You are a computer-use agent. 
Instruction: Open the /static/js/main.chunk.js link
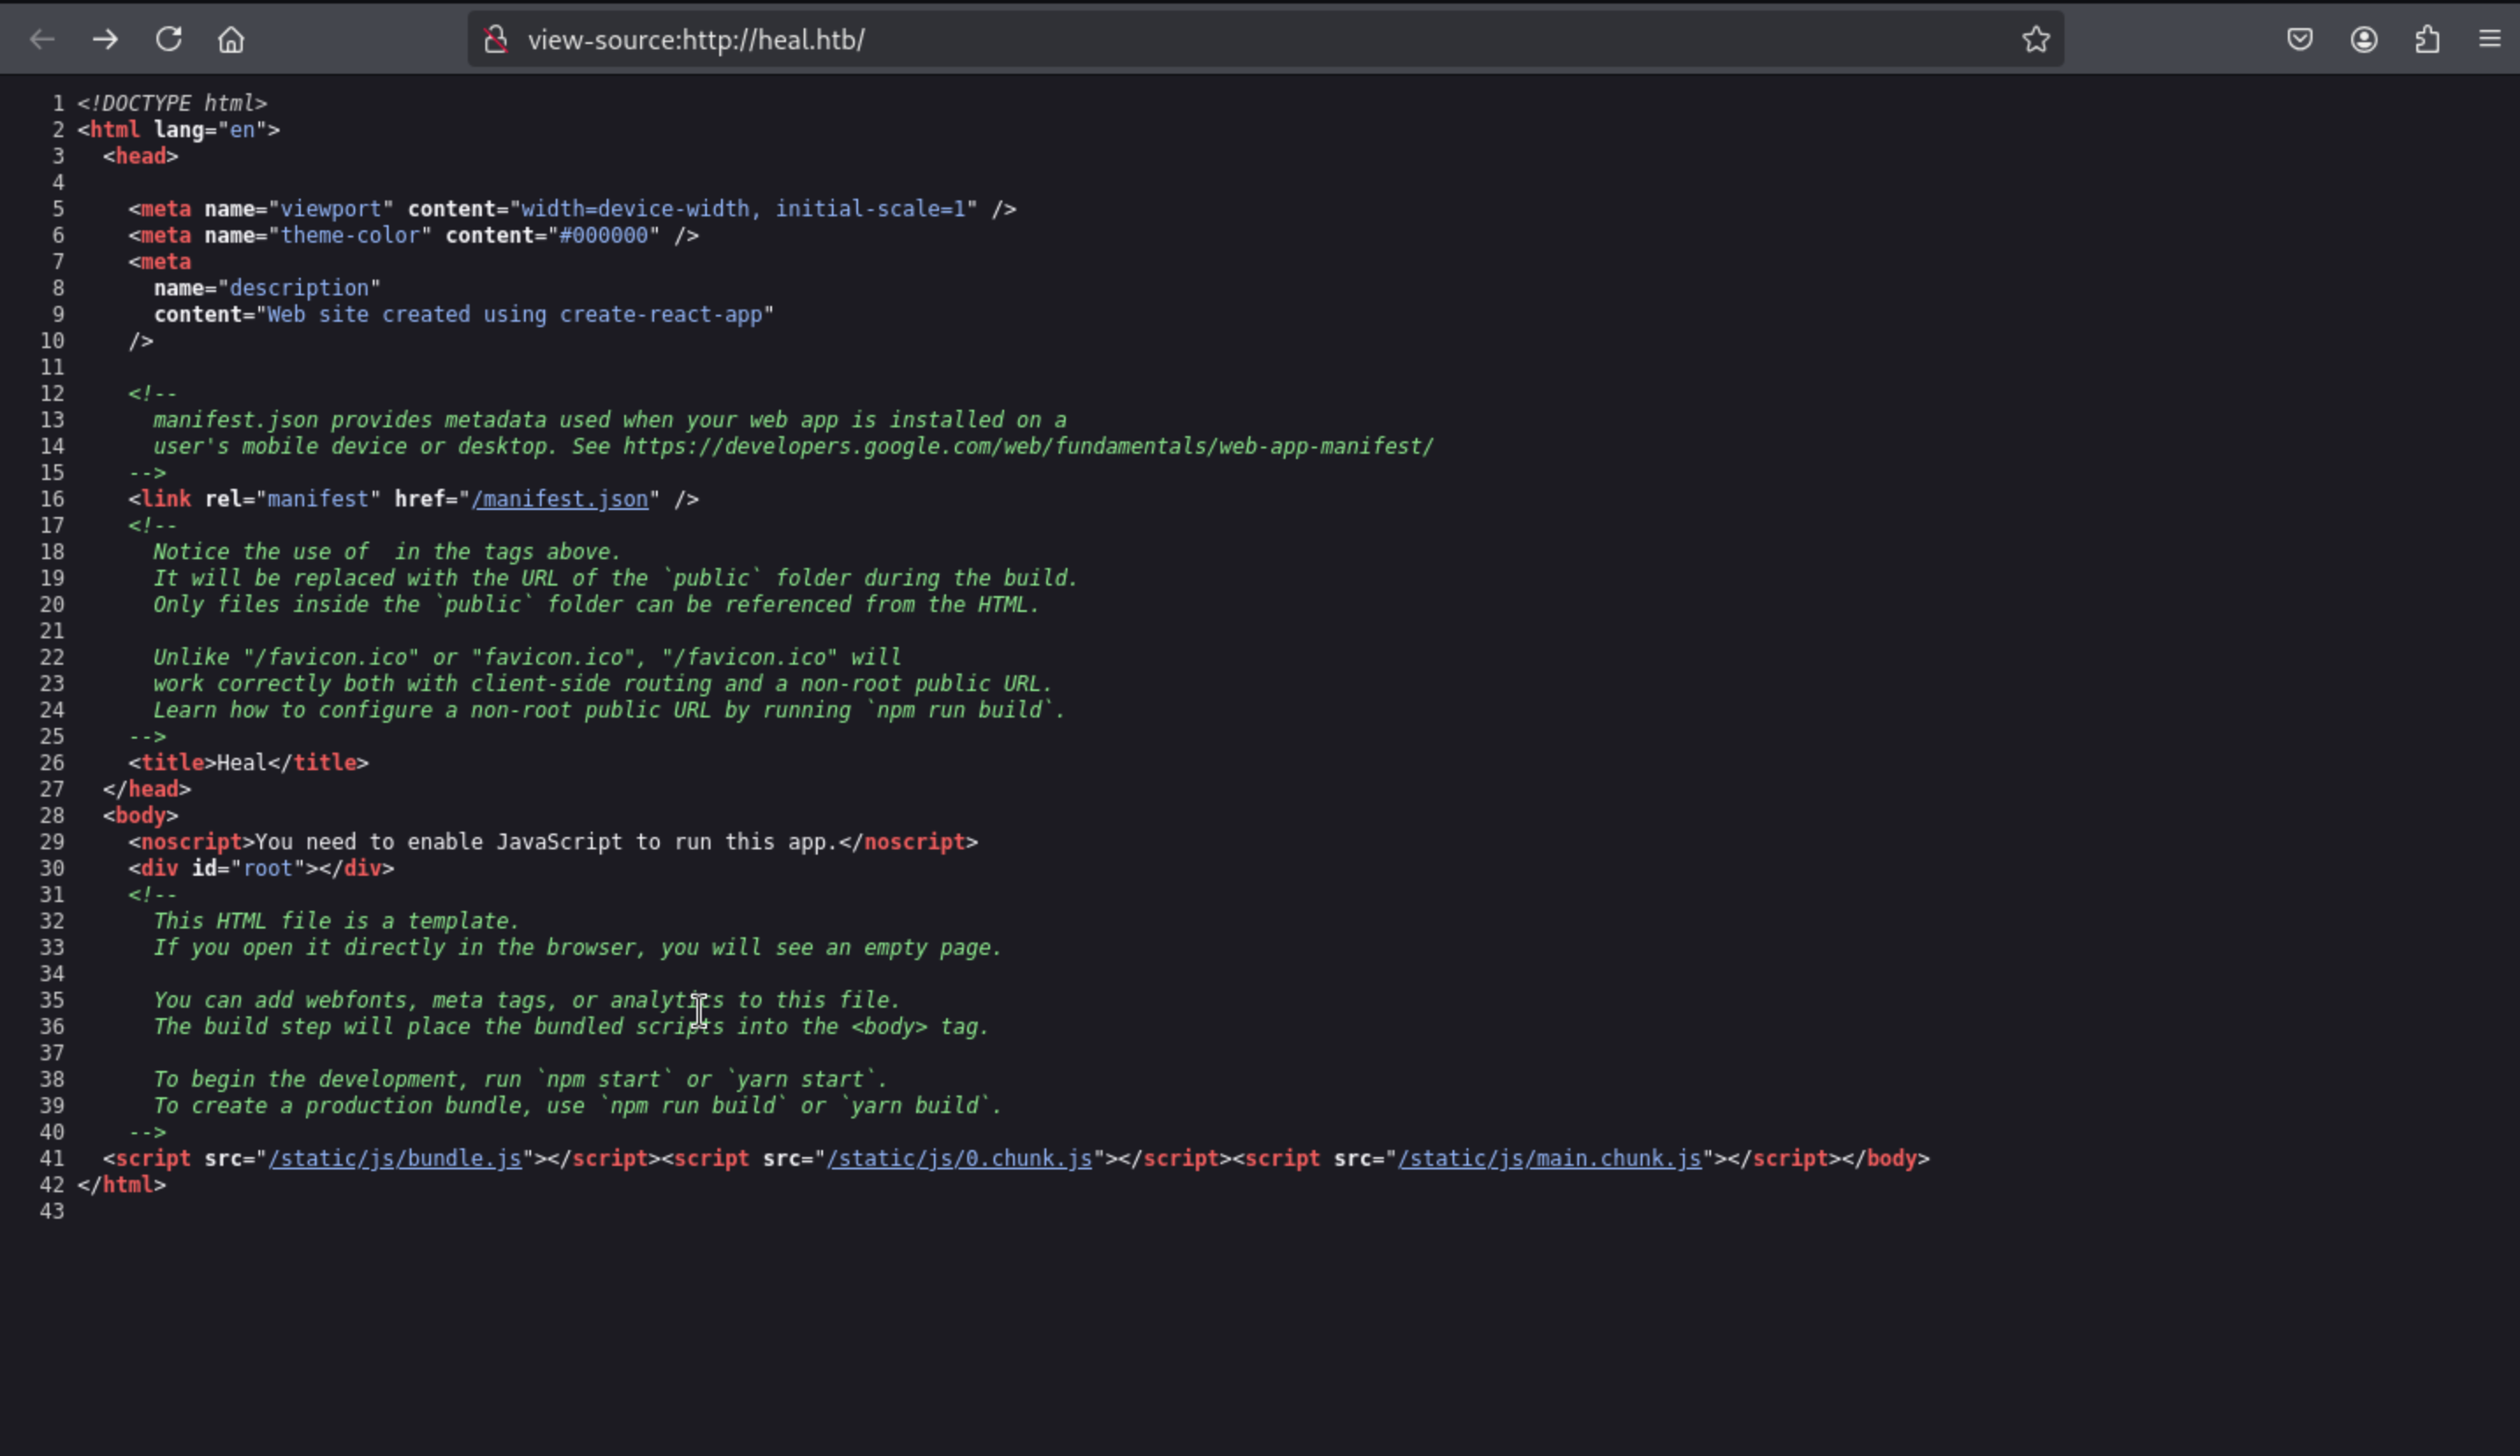click(1549, 1158)
